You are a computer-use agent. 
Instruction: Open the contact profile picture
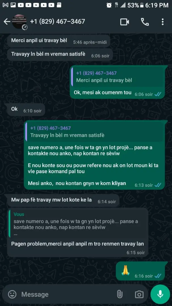[19, 22]
